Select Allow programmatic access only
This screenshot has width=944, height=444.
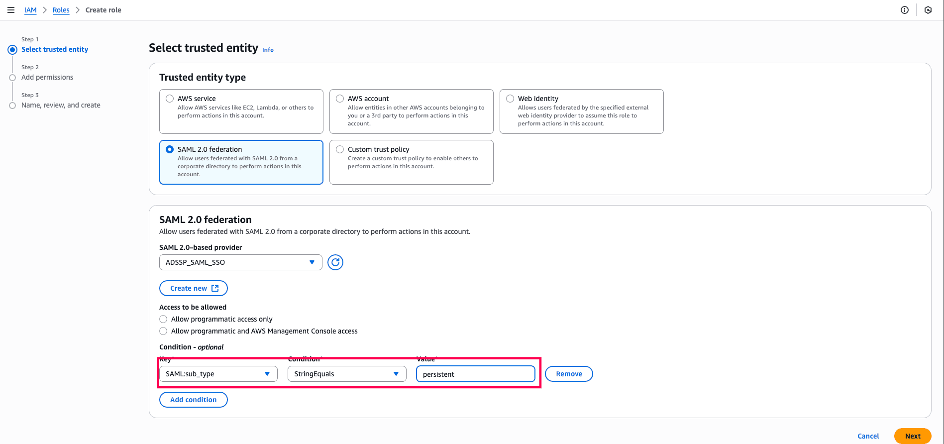[163, 319]
